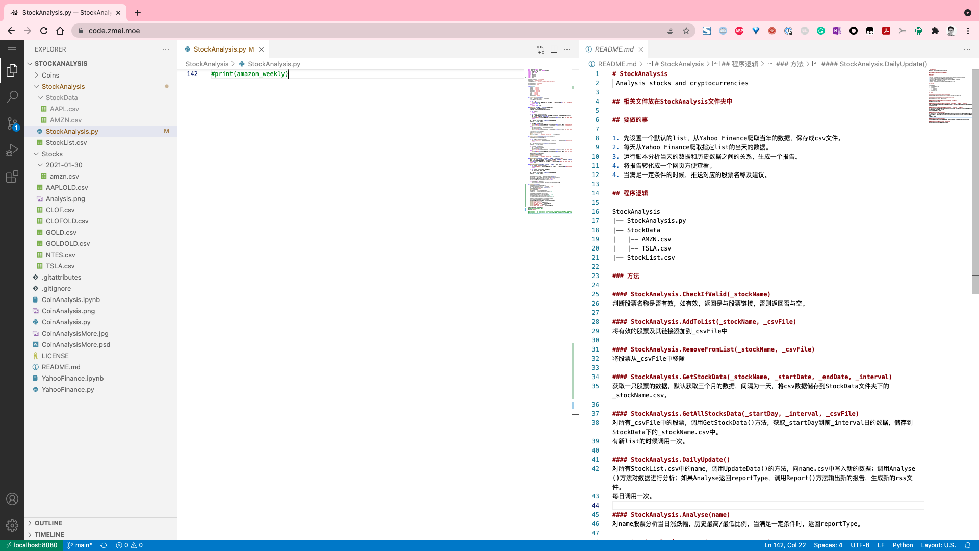Switch to the README.md tab
Image resolution: width=979 pixels, height=551 pixels.
pos(614,49)
